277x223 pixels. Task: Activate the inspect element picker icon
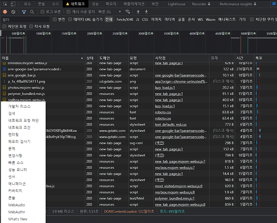[x=5, y=4]
